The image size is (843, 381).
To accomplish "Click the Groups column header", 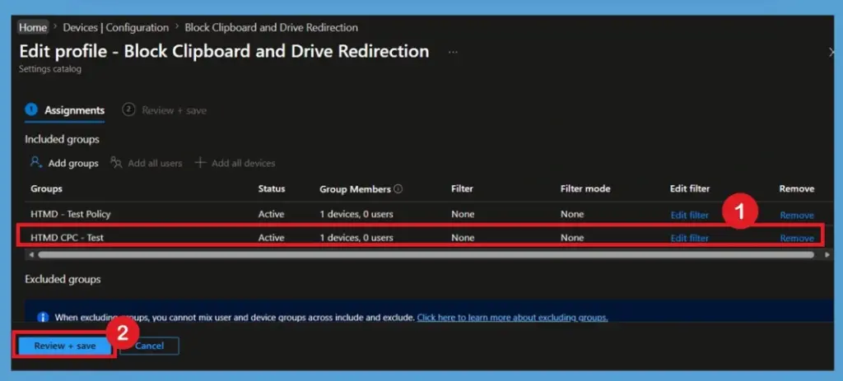I will click(46, 188).
